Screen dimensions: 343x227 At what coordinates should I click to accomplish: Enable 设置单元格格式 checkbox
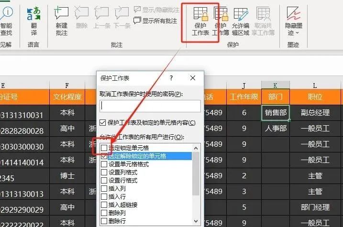pyautogui.click(x=104, y=164)
